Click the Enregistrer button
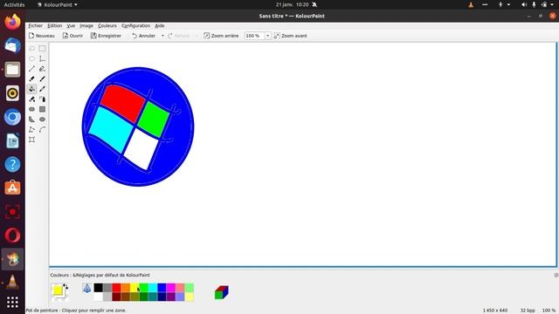This screenshot has width=559, height=314. [106, 36]
